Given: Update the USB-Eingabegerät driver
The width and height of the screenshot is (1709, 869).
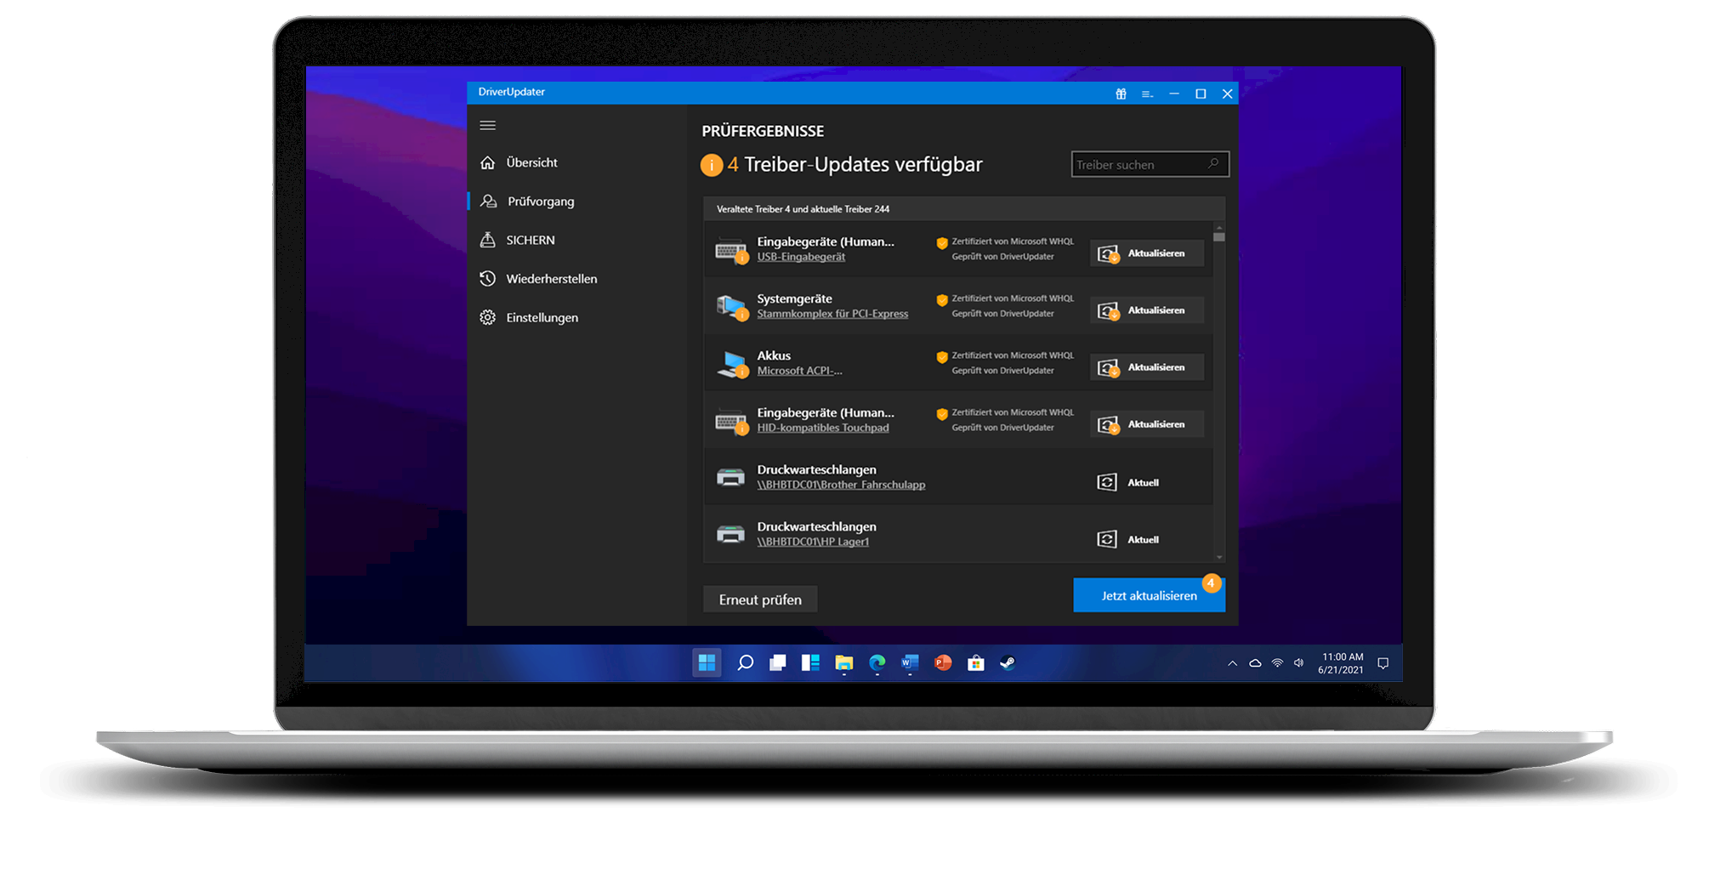Looking at the screenshot, I should [x=1146, y=253].
